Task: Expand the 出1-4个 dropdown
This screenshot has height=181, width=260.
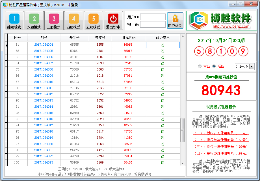Action: (x=252, y=67)
